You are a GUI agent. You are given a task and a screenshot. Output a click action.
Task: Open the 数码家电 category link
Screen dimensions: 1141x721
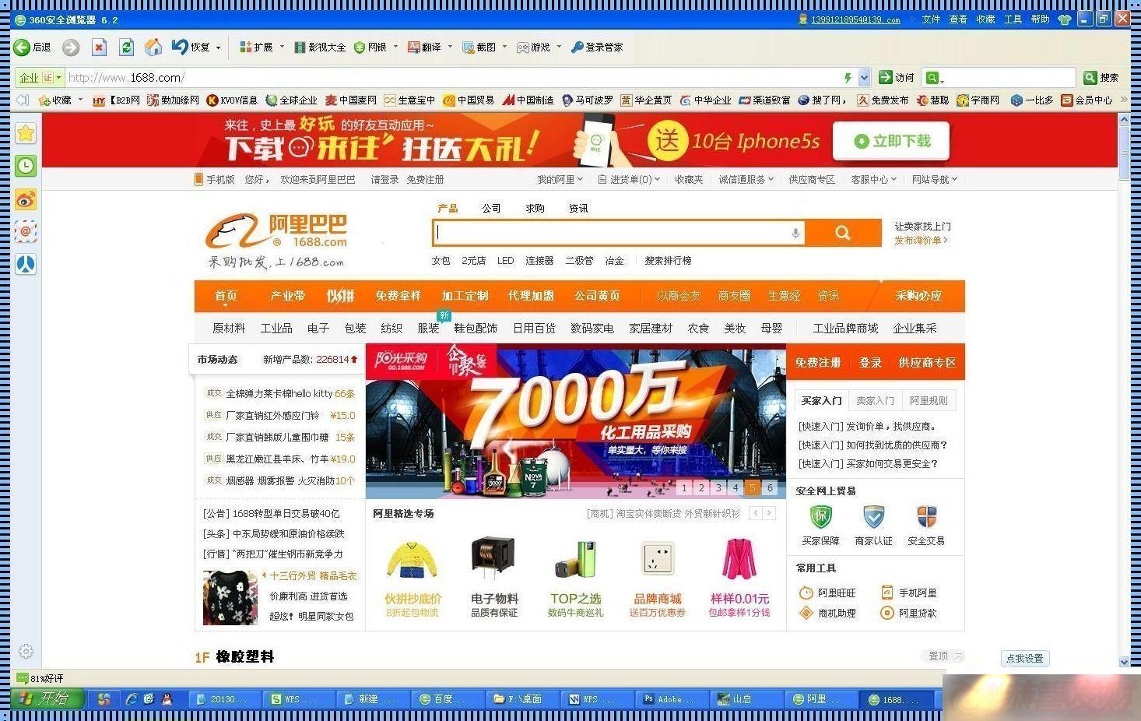(x=592, y=329)
